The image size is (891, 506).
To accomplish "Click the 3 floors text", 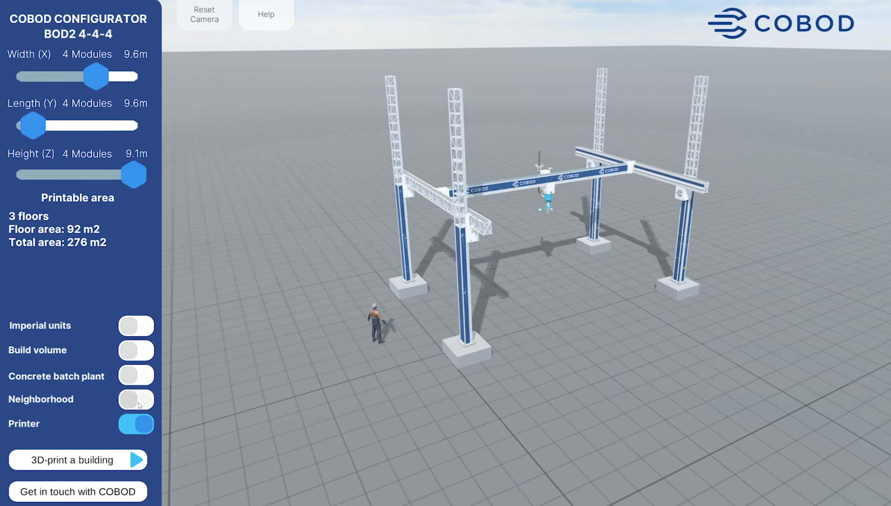I will 29,216.
